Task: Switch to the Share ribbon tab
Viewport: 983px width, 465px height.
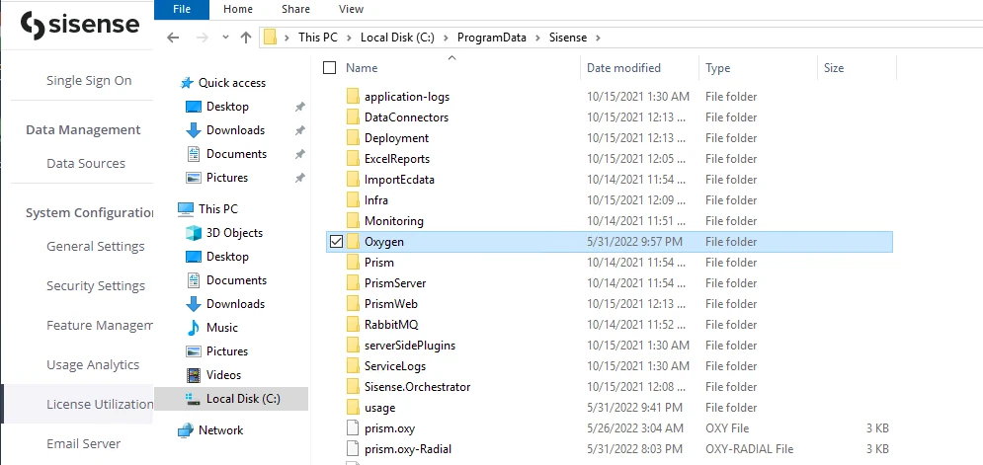Action: point(298,9)
